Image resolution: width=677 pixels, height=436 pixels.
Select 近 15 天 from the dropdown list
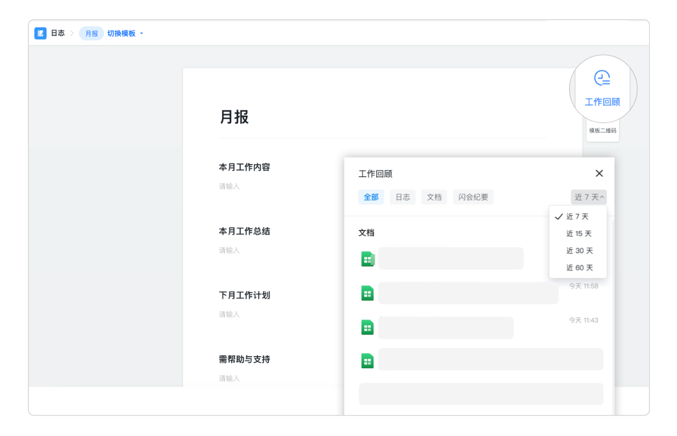coord(578,234)
